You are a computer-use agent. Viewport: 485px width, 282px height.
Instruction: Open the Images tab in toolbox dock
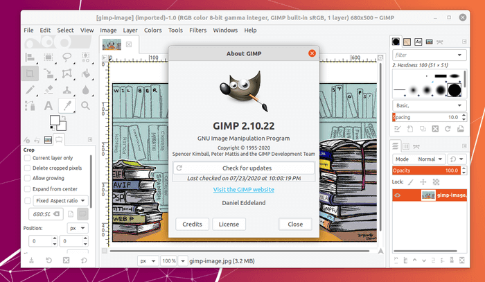pyautogui.click(x=48, y=140)
